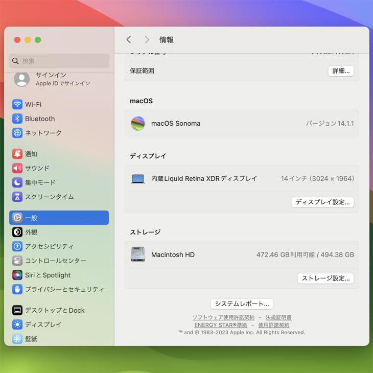Select the ネットワーク globe icon

click(x=17, y=133)
